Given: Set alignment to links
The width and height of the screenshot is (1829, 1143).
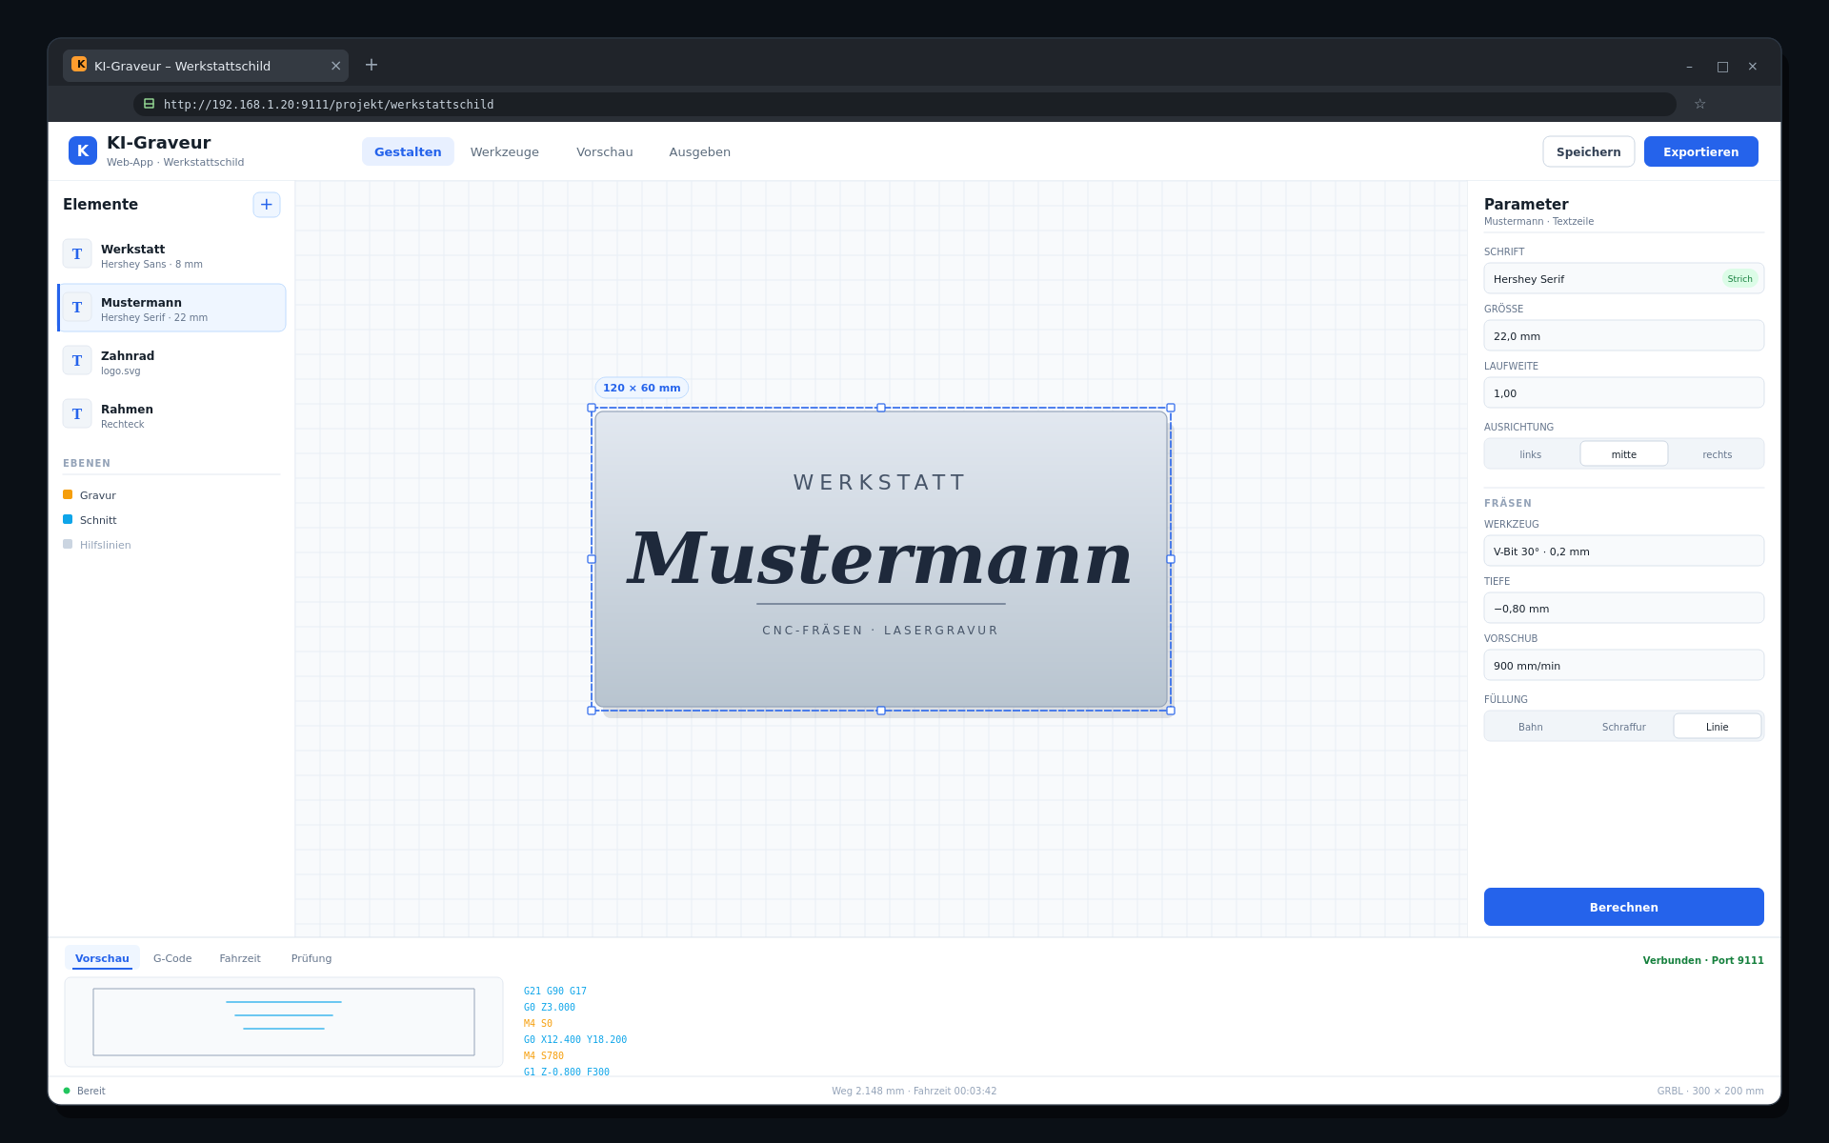Looking at the screenshot, I should [1531, 454].
